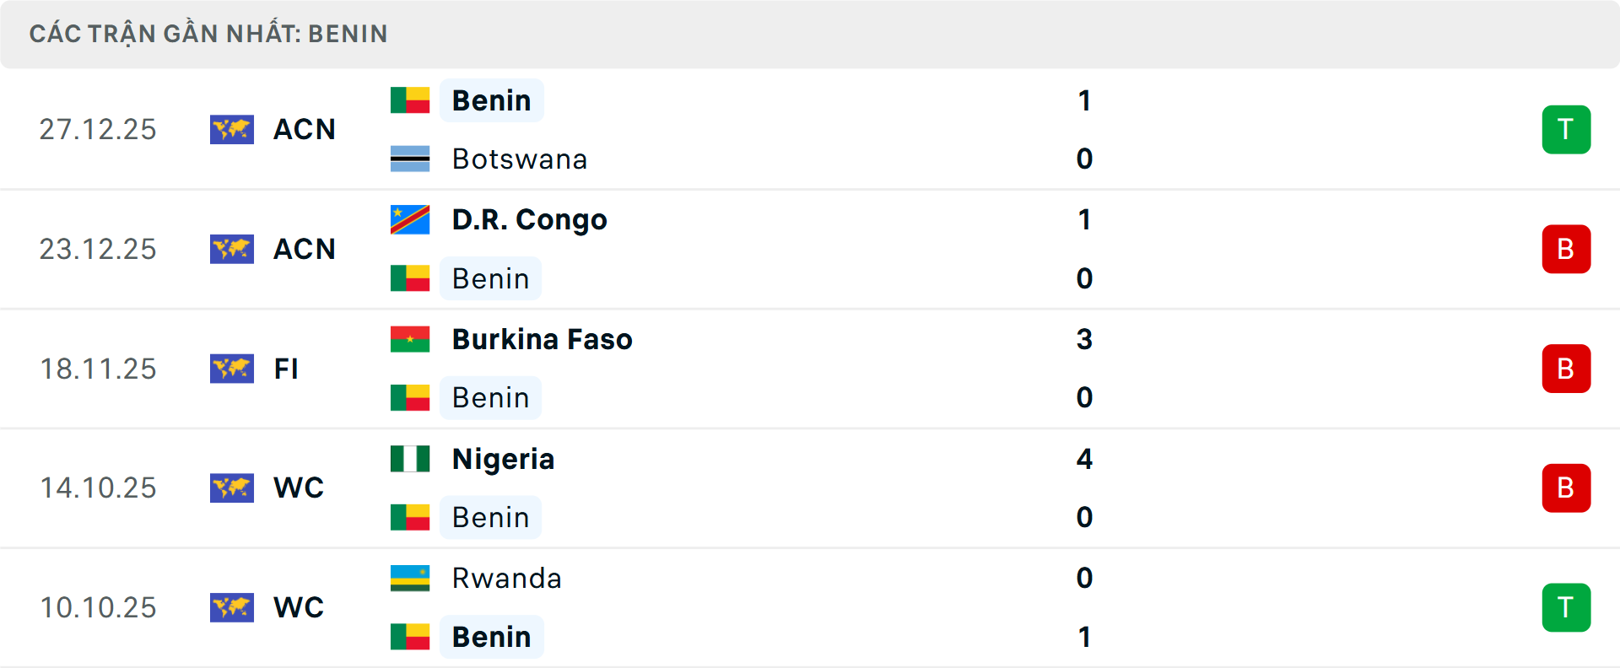Click the red B result indicator for Nigeria match

(1566, 488)
